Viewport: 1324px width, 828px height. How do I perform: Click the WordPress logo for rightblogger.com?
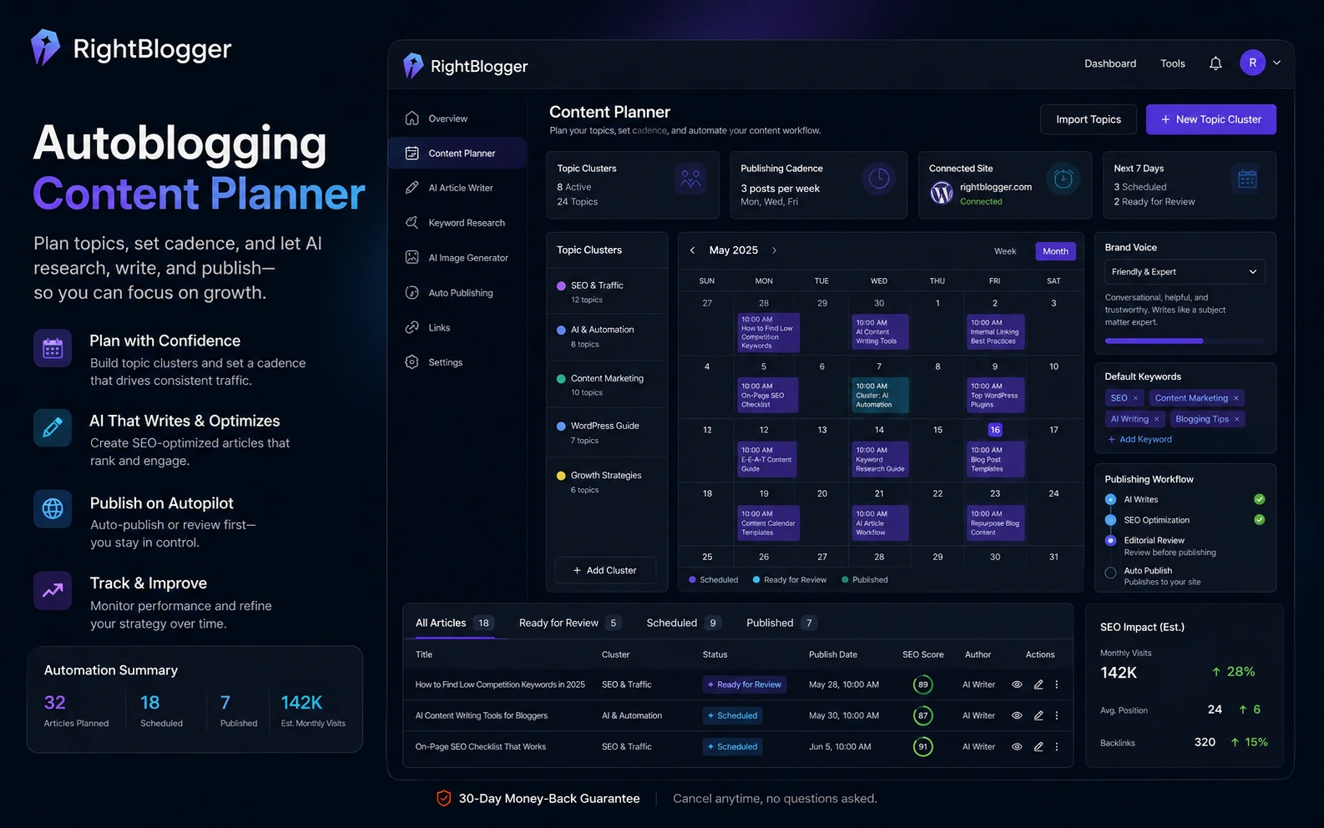[x=942, y=193]
